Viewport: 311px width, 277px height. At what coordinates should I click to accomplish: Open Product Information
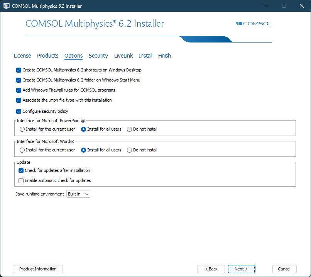point(38,269)
